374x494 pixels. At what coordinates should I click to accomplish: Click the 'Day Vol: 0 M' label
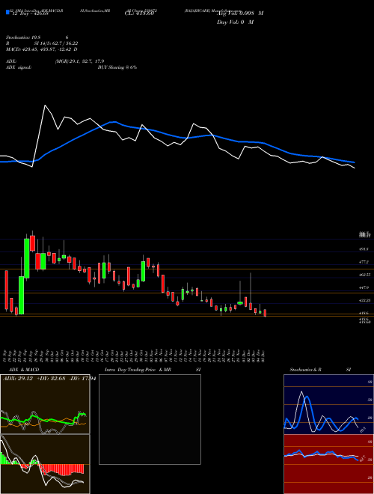tap(235, 22)
